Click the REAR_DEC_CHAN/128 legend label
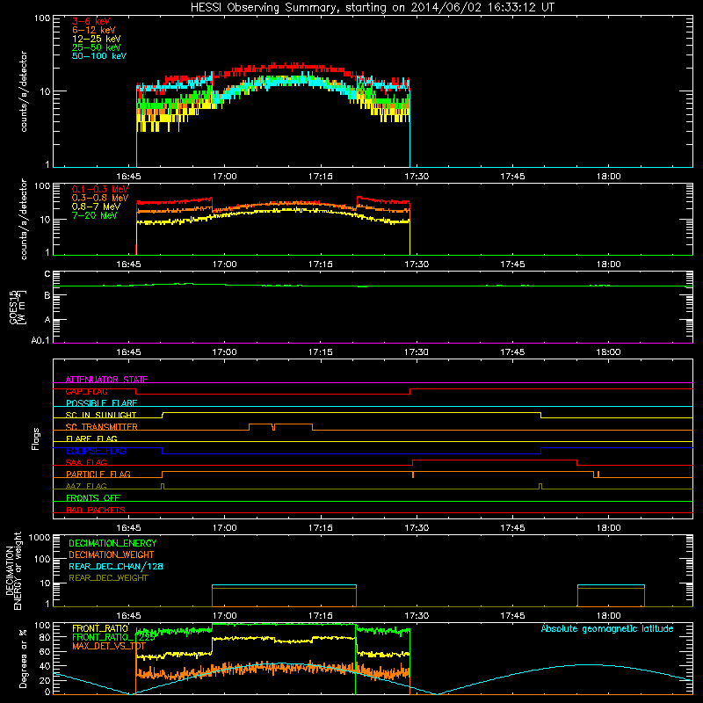Image resolution: width=703 pixels, height=703 pixels. (116, 567)
